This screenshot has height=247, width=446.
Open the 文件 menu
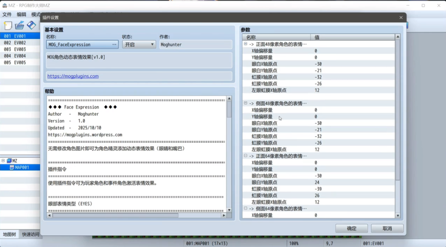tap(7, 14)
